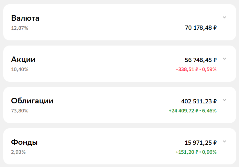
Task: Select the 70 178,48 ₽ currency total
Action: tap(201, 28)
